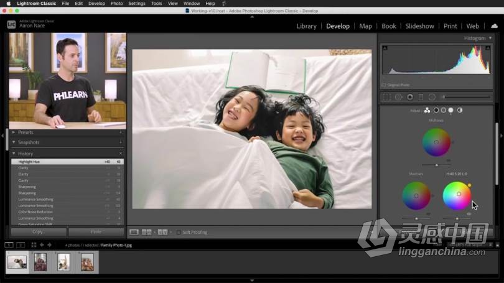Create a new snapshot with plus icon
The height and width of the screenshot is (283, 504).
[121, 142]
